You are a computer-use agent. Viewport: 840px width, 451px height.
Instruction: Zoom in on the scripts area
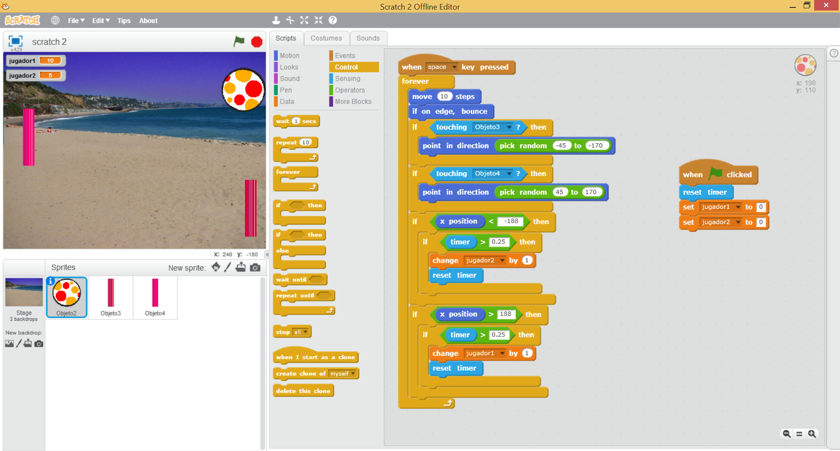812,434
